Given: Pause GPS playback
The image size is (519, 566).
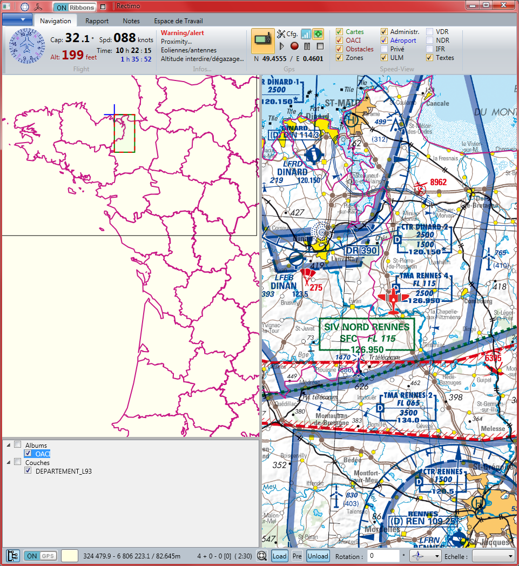Looking at the screenshot, I should (307, 46).
